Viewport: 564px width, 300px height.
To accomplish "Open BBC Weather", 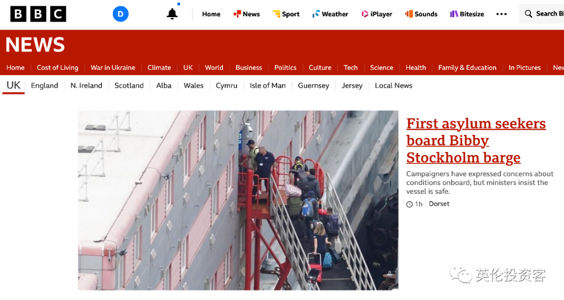I will click(330, 14).
